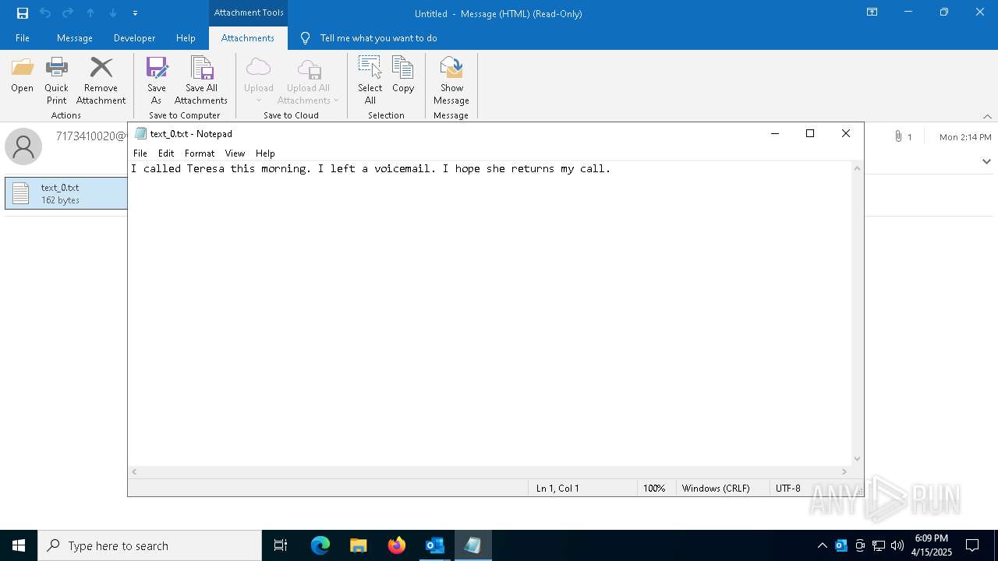Open Notepad File menu

pyautogui.click(x=140, y=153)
